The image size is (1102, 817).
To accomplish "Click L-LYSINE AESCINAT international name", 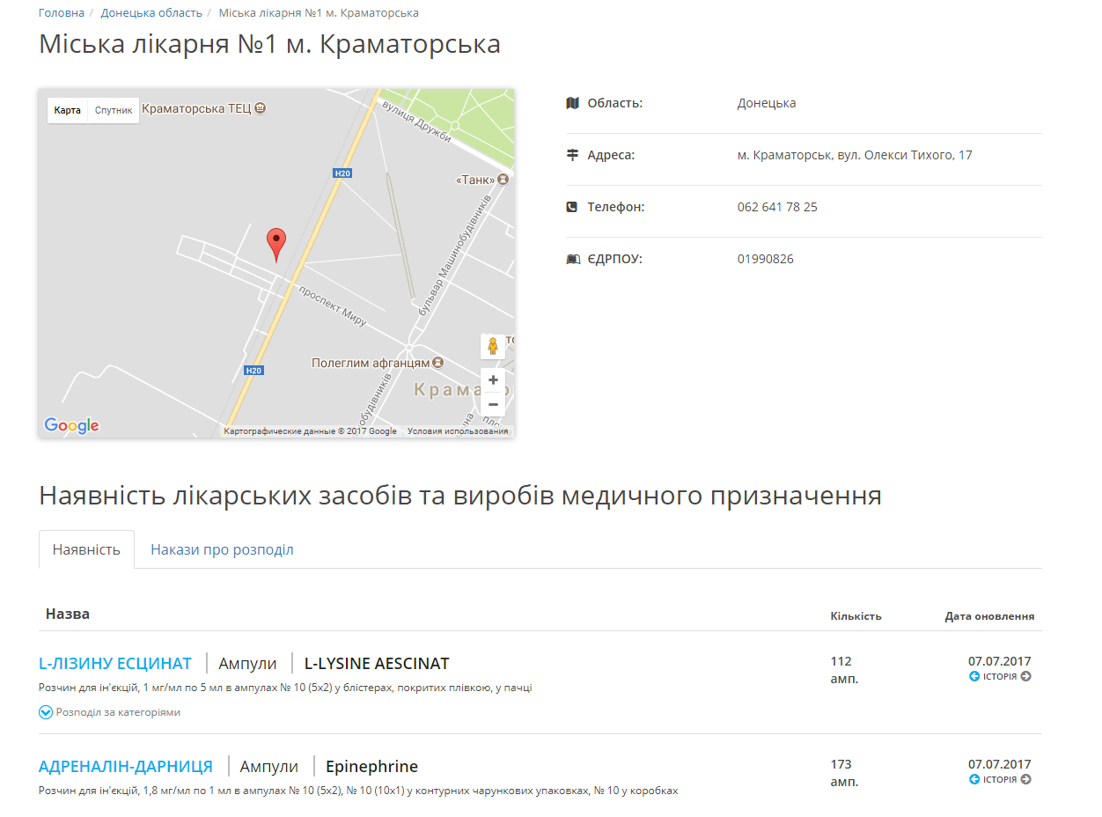I will pos(377,663).
